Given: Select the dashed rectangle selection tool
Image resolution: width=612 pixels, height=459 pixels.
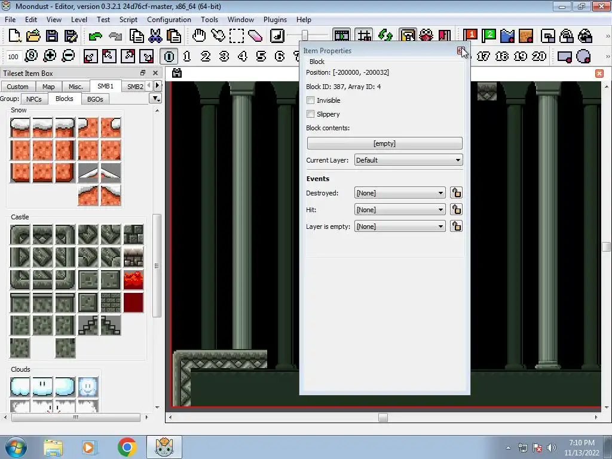Looking at the screenshot, I should point(237,36).
